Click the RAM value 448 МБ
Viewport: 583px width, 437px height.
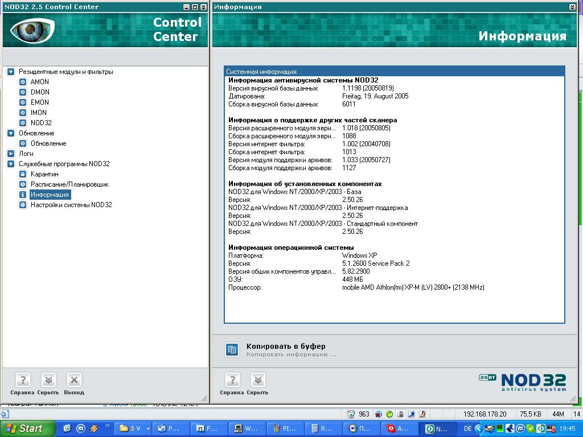[x=352, y=279]
